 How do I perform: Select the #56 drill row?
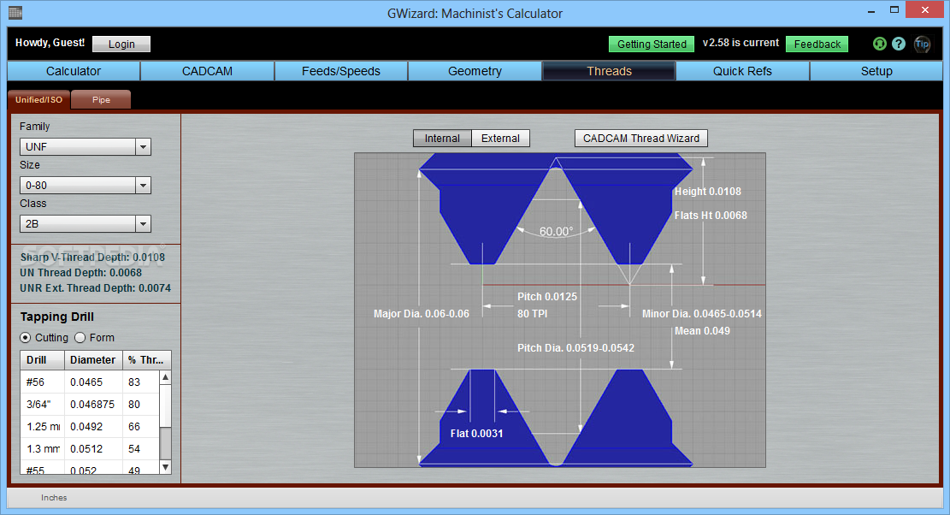[90, 382]
